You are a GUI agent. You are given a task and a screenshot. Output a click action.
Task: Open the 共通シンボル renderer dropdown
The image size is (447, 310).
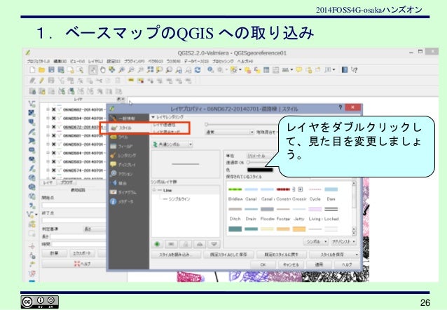click(172, 144)
